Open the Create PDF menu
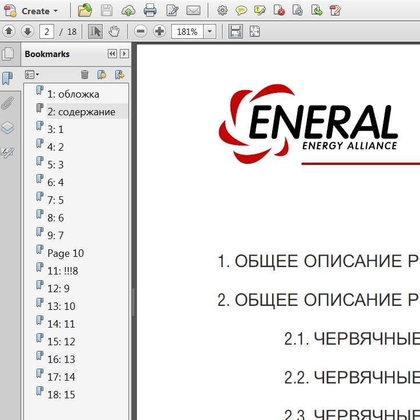Image resolution: width=420 pixels, height=420 pixels. click(31, 11)
